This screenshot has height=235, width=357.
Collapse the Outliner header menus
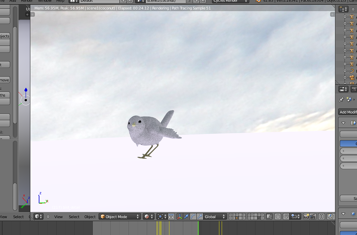(353, 9)
